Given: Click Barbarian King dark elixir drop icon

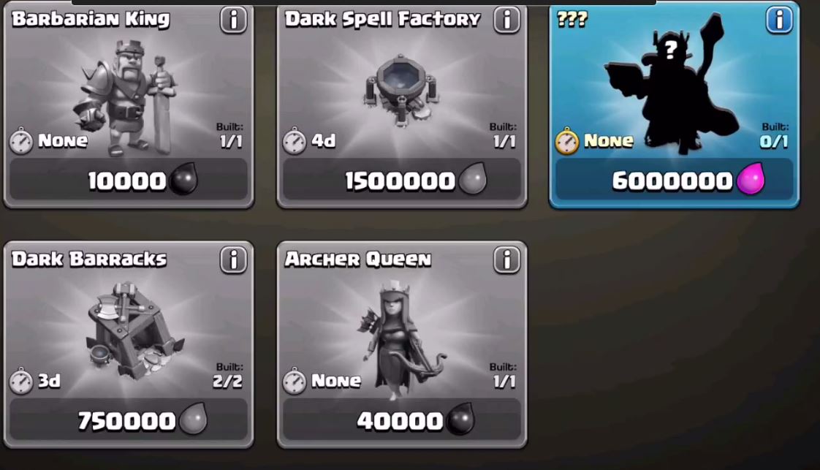Looking at the screenshot, I should (183, 179).
